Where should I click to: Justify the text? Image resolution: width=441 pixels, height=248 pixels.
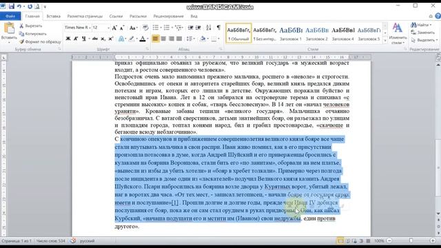tap(179, 39)
